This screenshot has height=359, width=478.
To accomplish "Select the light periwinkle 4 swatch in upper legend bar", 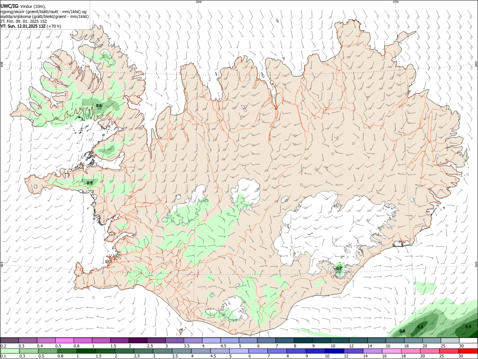I will click(211, 340).
